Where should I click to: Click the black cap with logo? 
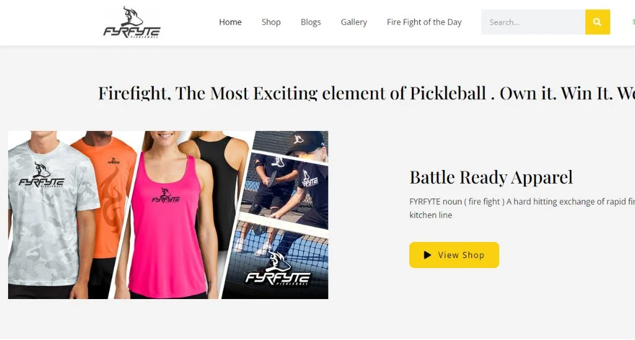pyautogui.click(x=304, y=142)
